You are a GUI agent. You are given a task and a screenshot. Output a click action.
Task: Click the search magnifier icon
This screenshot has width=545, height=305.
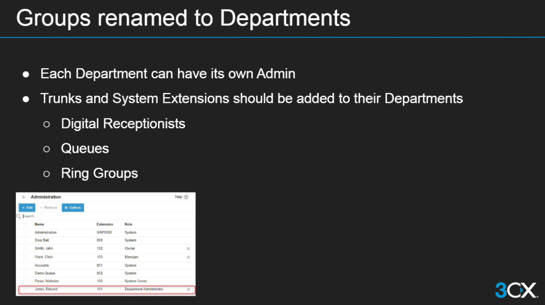[19, 217]
